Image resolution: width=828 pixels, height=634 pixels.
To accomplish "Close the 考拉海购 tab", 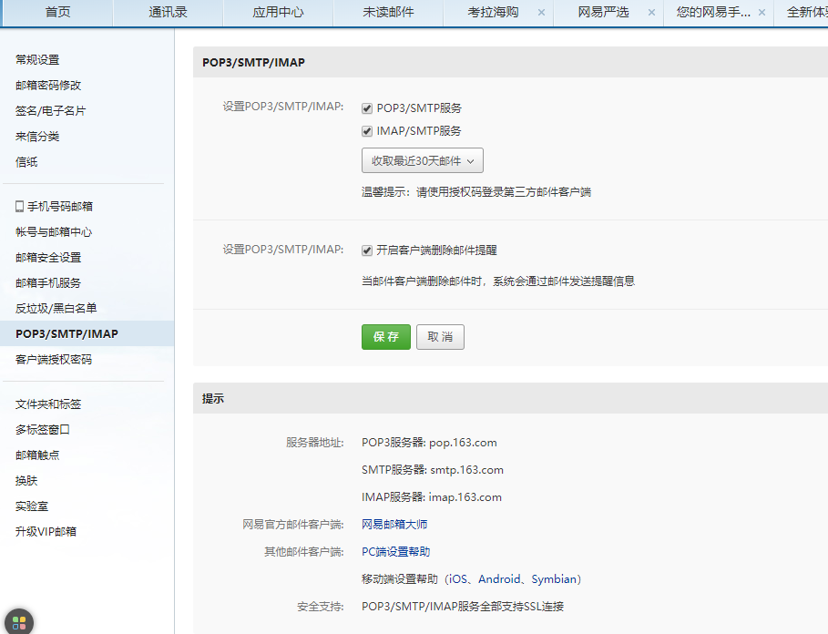I will click(x=541, y=13).
